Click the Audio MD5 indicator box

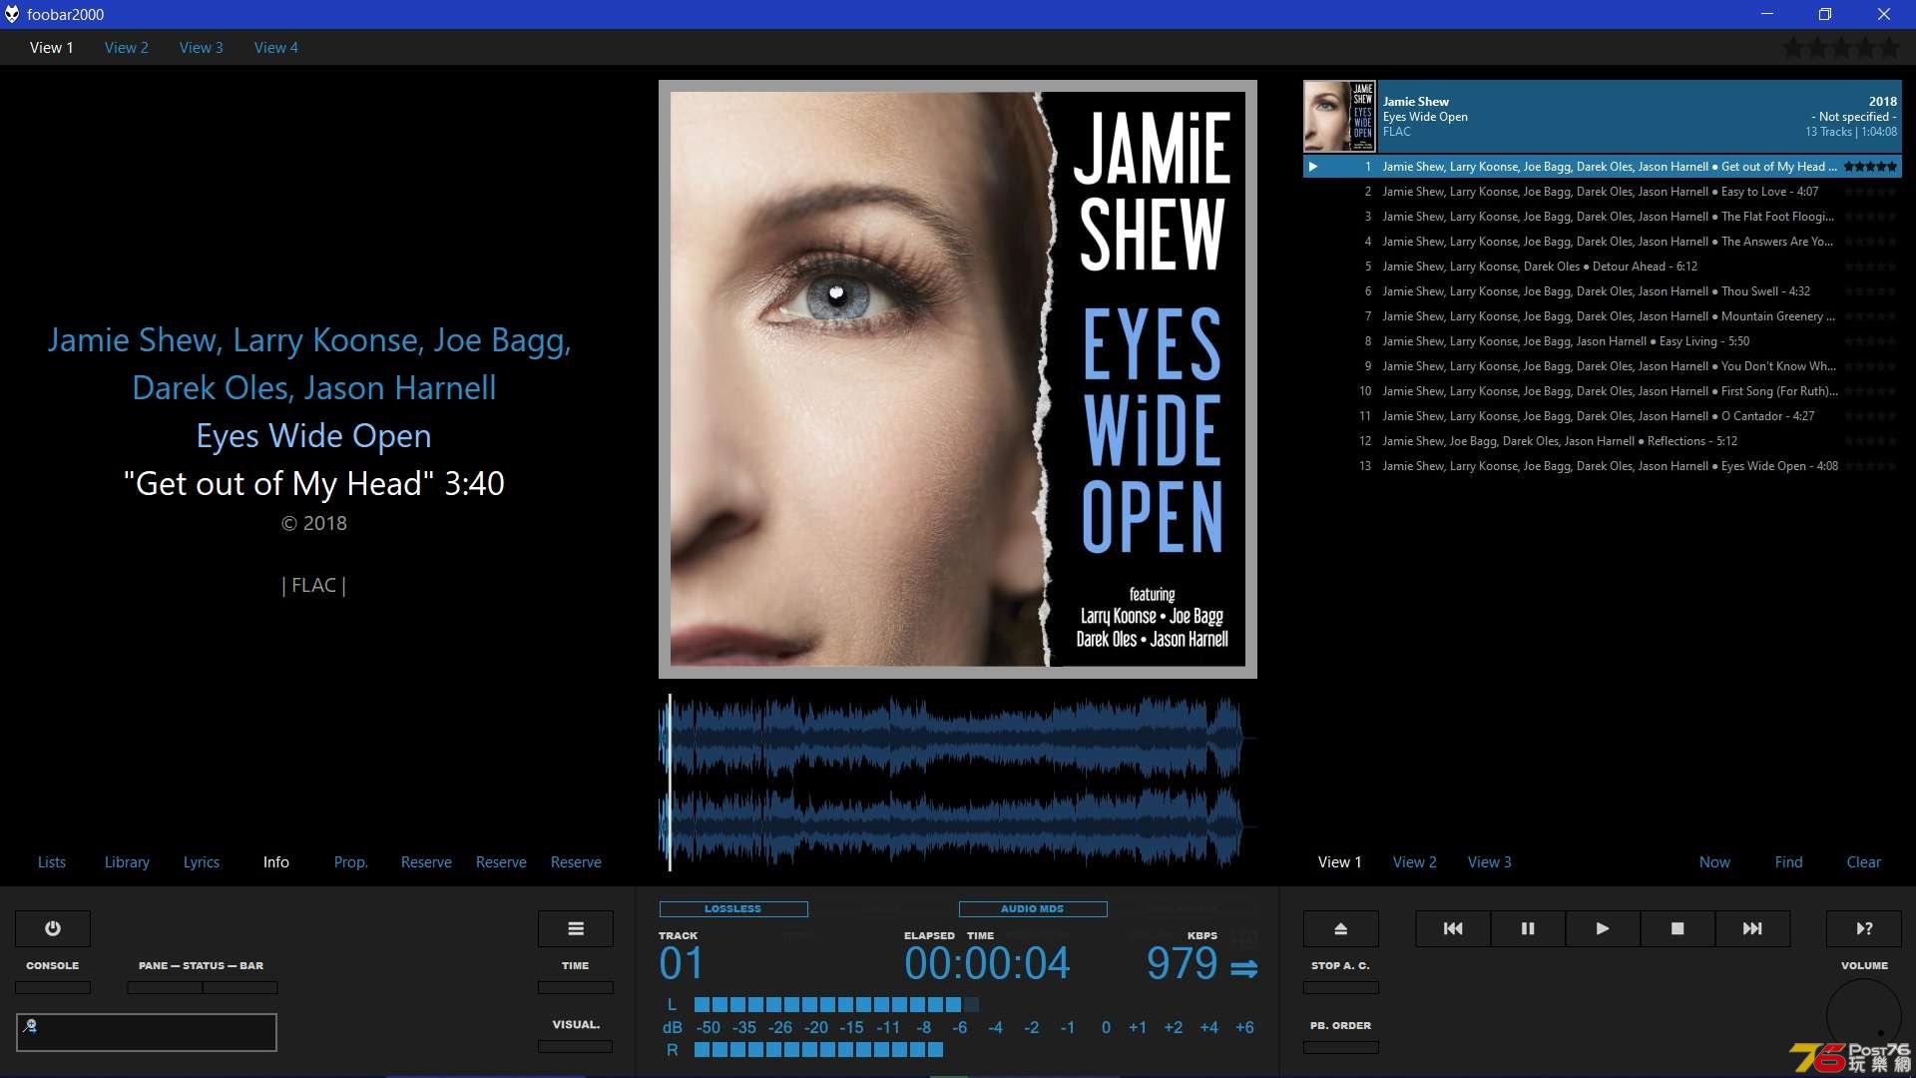1033,909
